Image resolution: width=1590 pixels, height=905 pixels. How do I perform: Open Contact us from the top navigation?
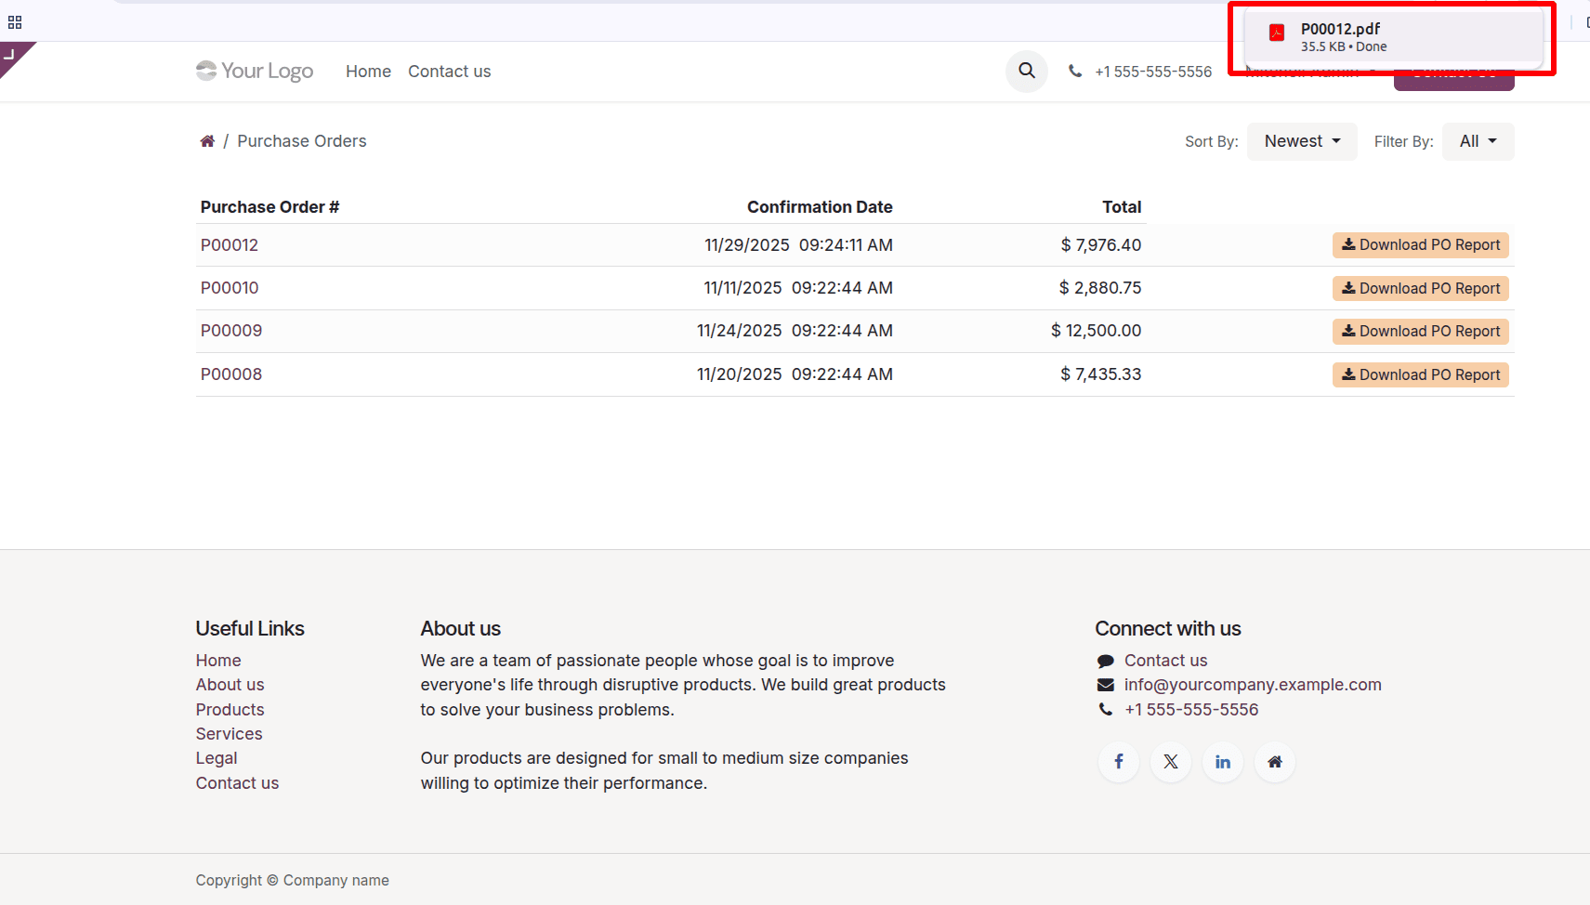(x=449, y=71)
